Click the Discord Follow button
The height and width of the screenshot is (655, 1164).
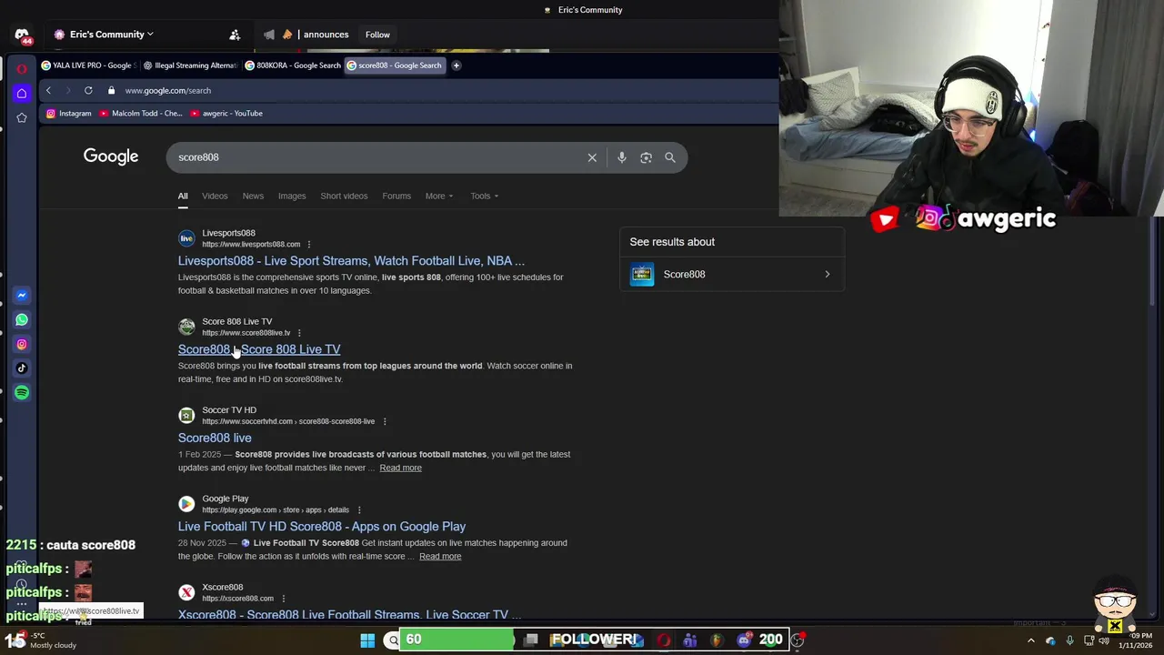(377, 35)
